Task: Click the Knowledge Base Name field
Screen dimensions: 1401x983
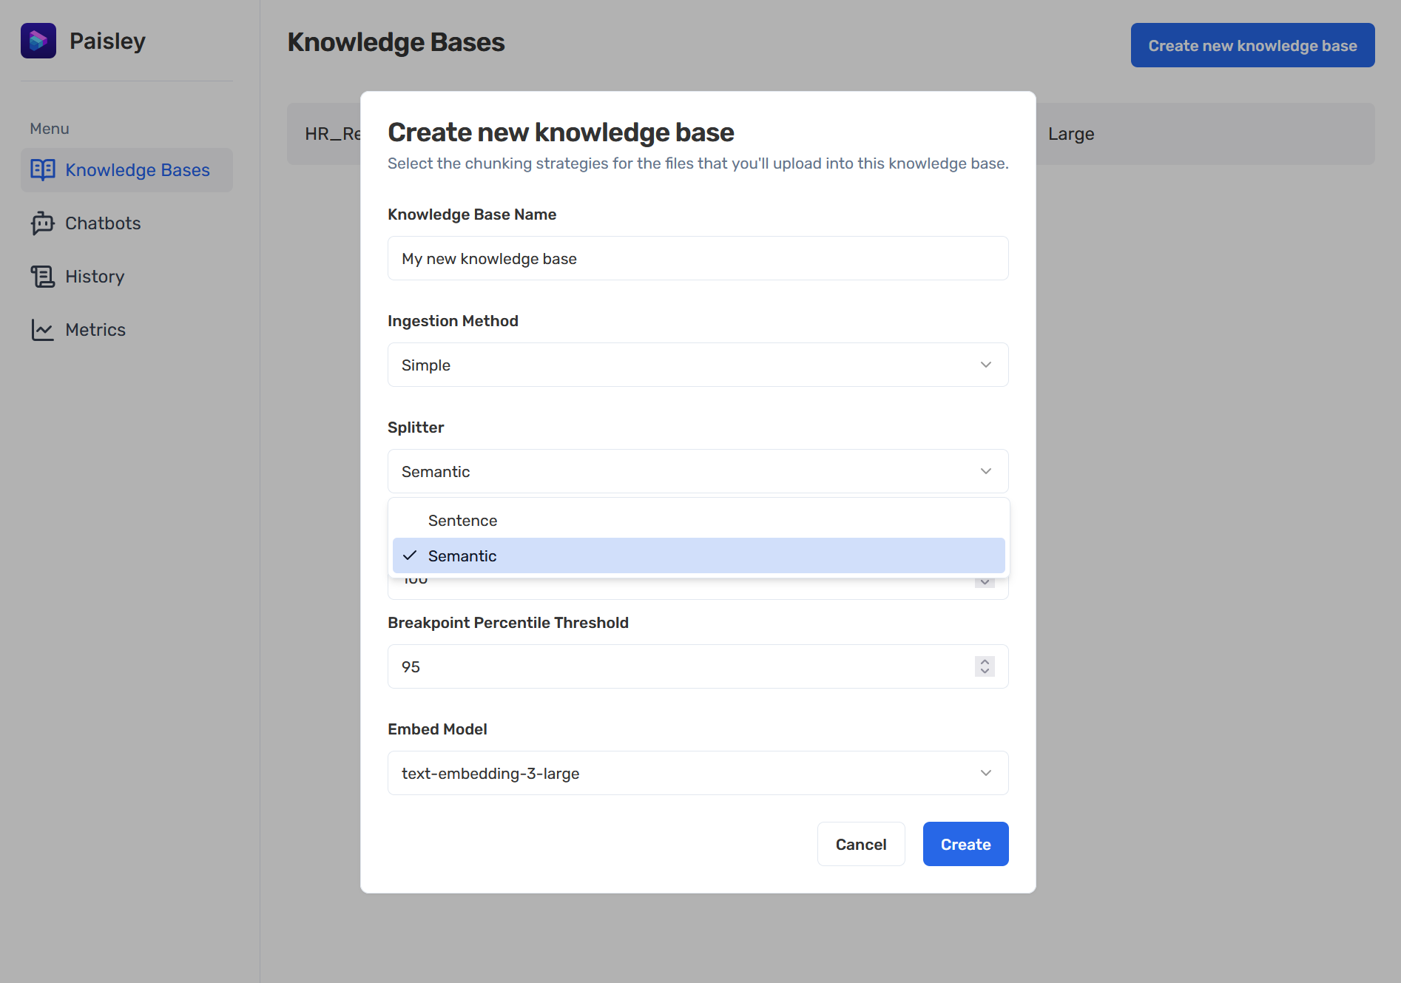Action: coord(698,258)
